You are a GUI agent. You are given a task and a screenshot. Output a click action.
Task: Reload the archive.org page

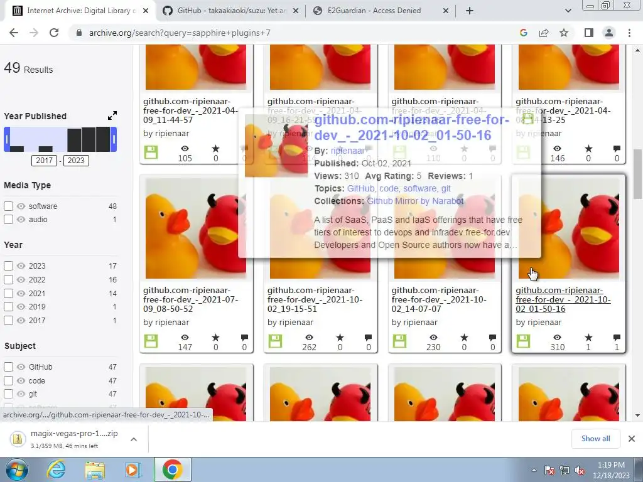tap(54, 33)
